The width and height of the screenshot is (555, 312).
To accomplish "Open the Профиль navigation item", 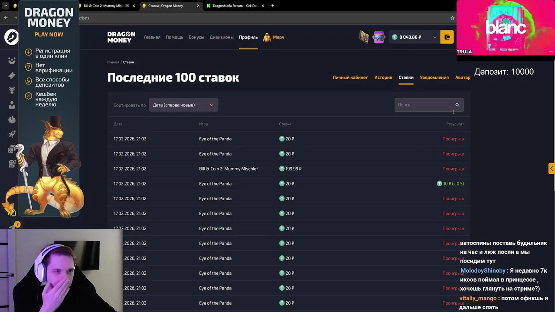I will pyautogui.click(x=248, y=37).
